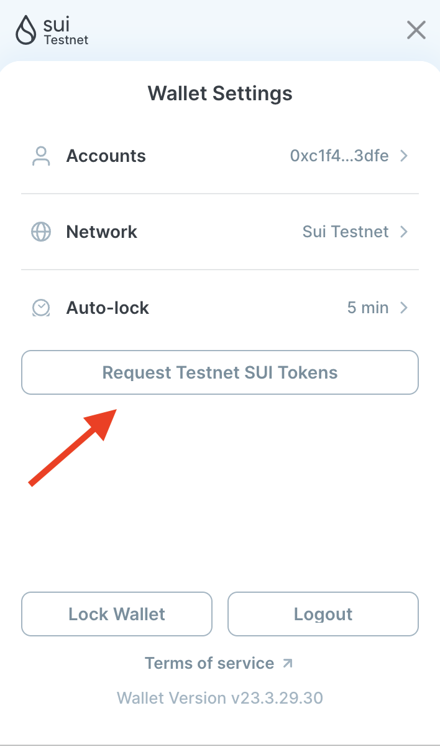The image size is (440, 746).
Task: Lock the wallet
Action: [116, 614]
